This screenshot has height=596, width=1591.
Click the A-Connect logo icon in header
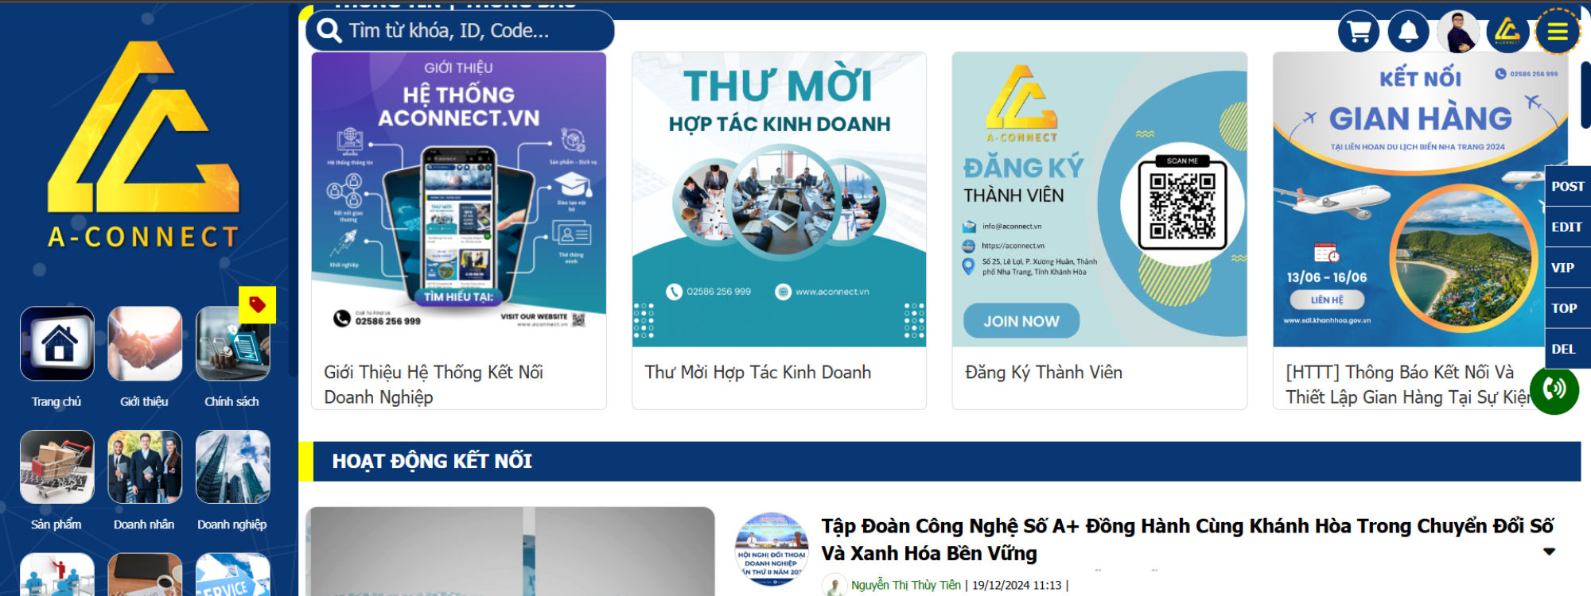1507,32
